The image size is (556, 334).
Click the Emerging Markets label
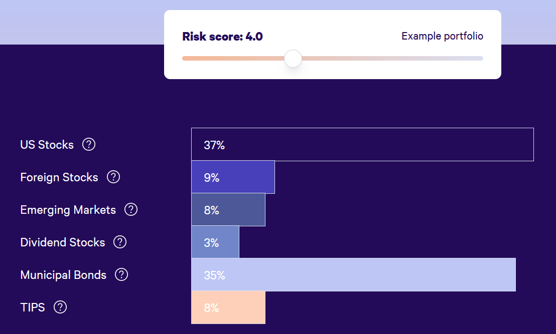pyautogui.click(x=68, y=210)
